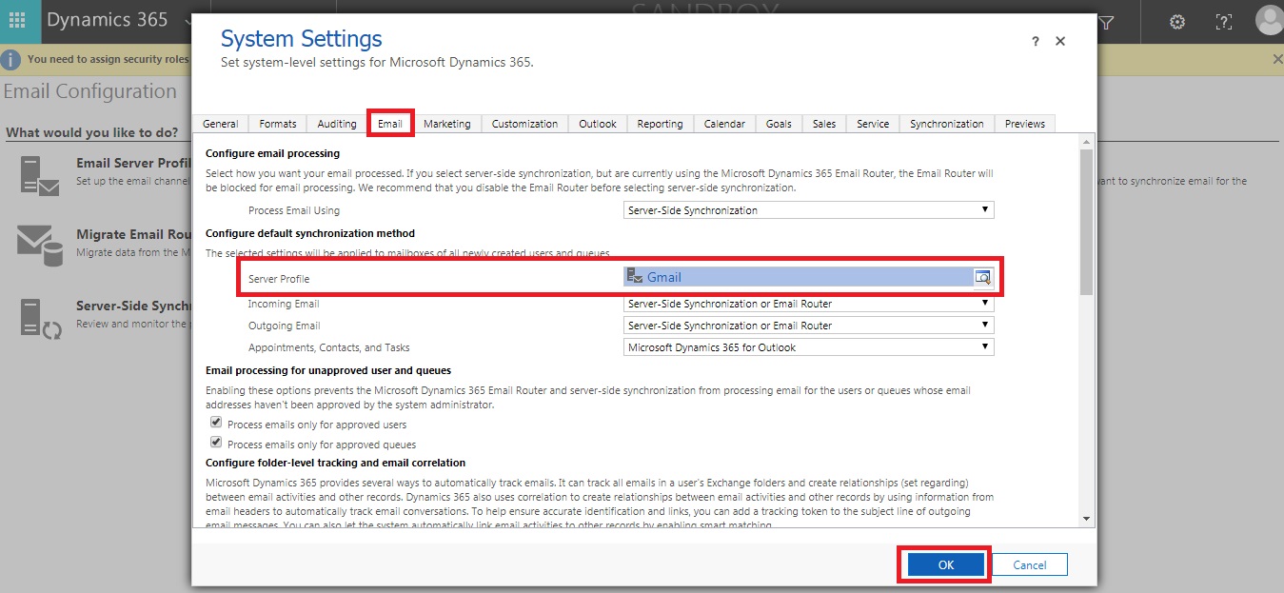Viewport: 1284px width, 593px height.
Task: Click the Cancel button
Action: tap(1029, 564)
